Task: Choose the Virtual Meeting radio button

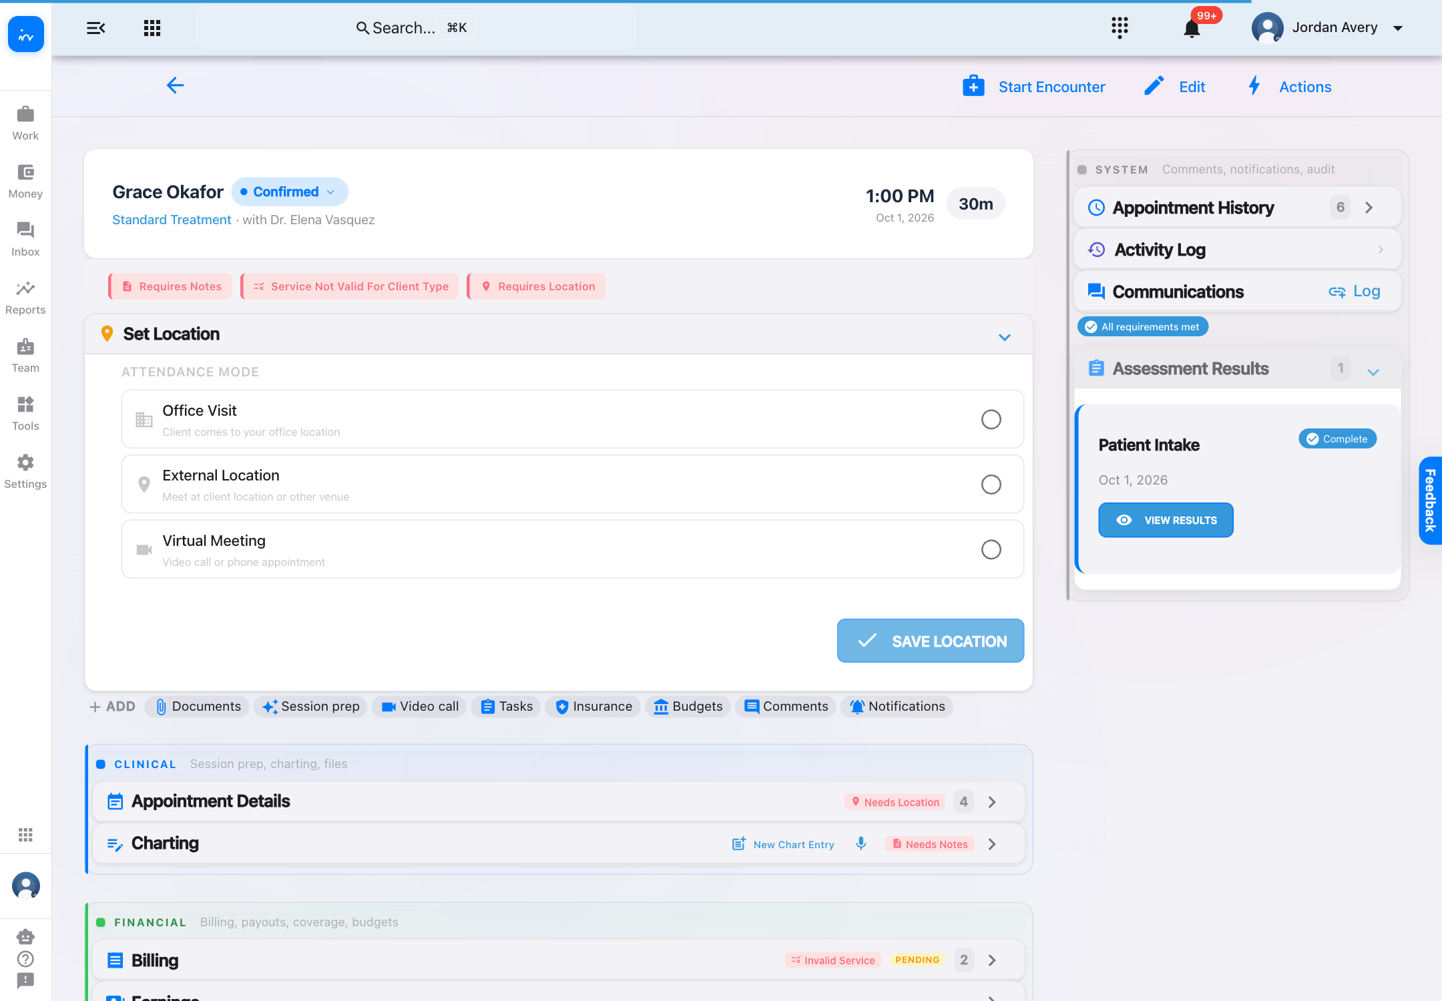Action: [991, 549]
